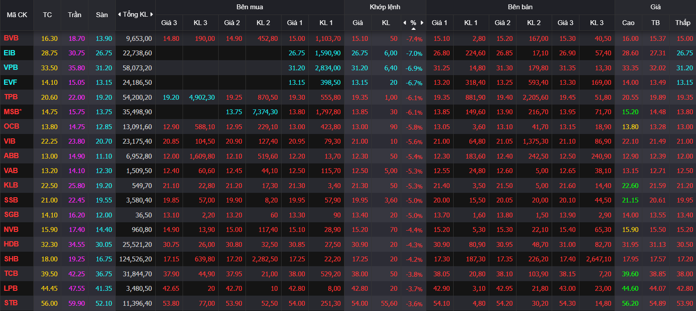Open SSB stock ticker
This screenshot has height=311, width=696.
point(11,200)
